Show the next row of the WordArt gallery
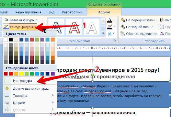Image resolution: width=171 pixels, height=117 pixels. (103, 27)
